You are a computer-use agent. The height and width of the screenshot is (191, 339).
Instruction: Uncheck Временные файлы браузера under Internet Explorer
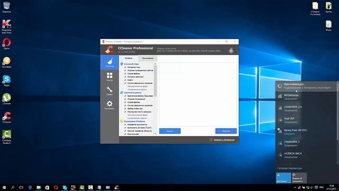tap(125, 95)
